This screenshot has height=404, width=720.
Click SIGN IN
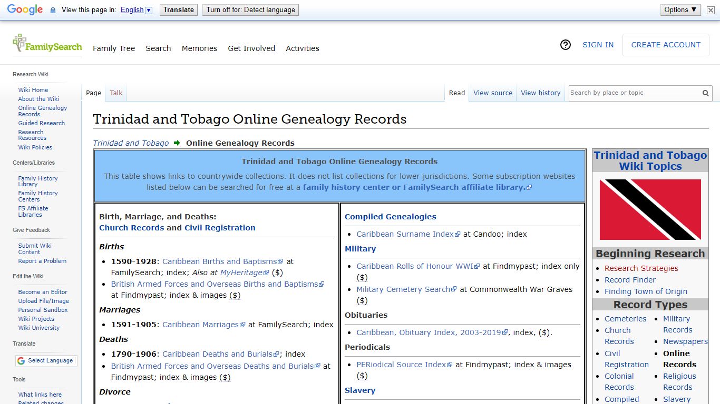click(x=598, y=45)
